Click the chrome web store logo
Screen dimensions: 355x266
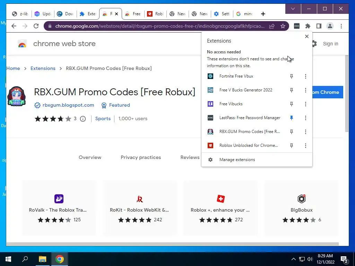pos(22,44)
